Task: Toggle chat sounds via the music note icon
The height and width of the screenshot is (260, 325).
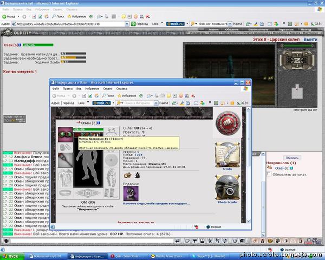Action: pos(225,241)
